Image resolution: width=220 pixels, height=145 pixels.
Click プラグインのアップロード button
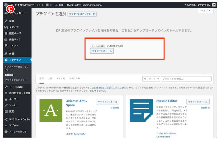click(x=82, y=14)
